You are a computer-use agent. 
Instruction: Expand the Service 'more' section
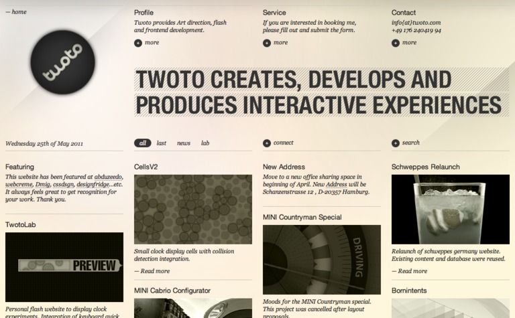pyautogui.click(x=280, y=43)
